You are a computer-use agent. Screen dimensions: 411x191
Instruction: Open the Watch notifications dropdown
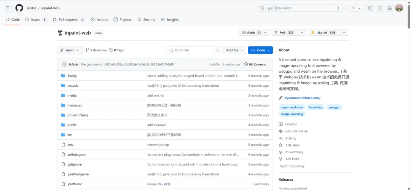(254, 32)
